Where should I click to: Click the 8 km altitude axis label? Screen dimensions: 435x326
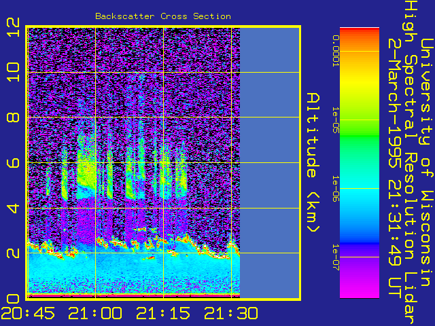click(x=13, y=117)
